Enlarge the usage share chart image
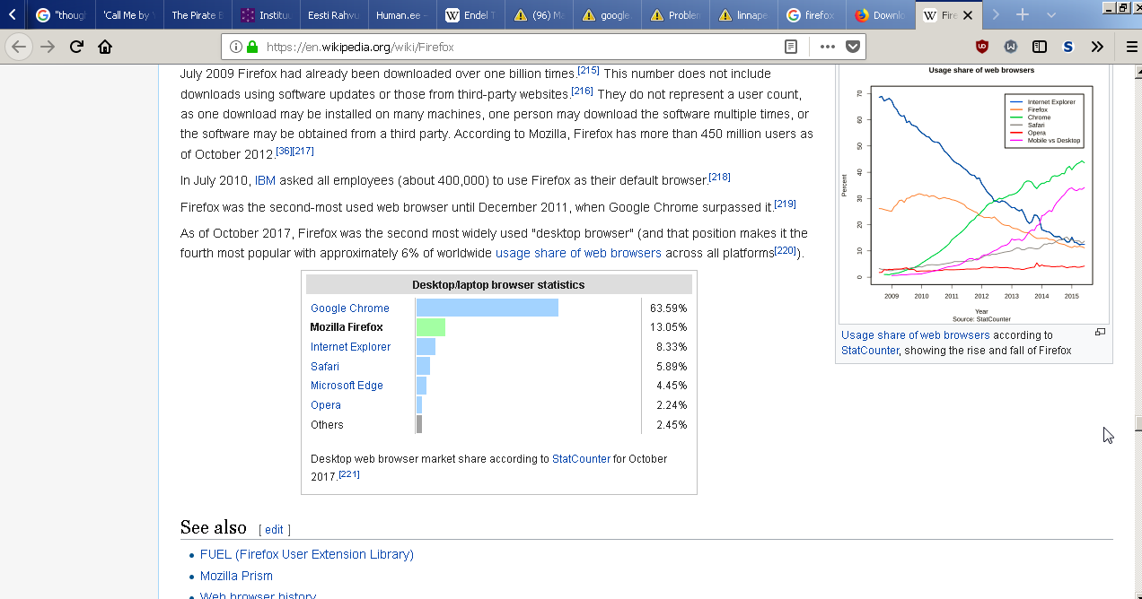 [1100, 332]
